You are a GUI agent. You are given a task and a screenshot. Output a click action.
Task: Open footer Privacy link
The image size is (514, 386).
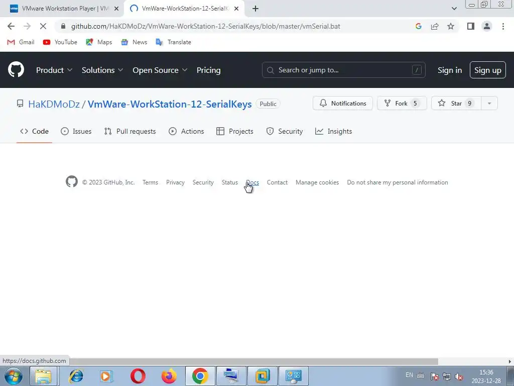(x=175, y=182)
